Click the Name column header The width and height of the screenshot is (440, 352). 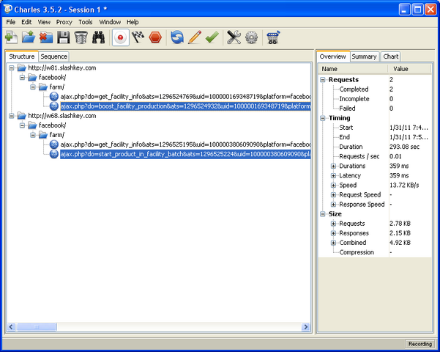pyautogui.click(x=353, y=69)
